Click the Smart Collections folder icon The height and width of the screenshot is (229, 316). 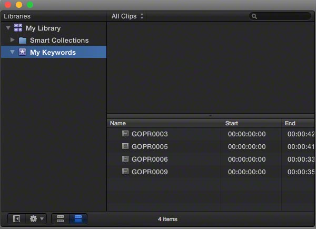(23, 41)
